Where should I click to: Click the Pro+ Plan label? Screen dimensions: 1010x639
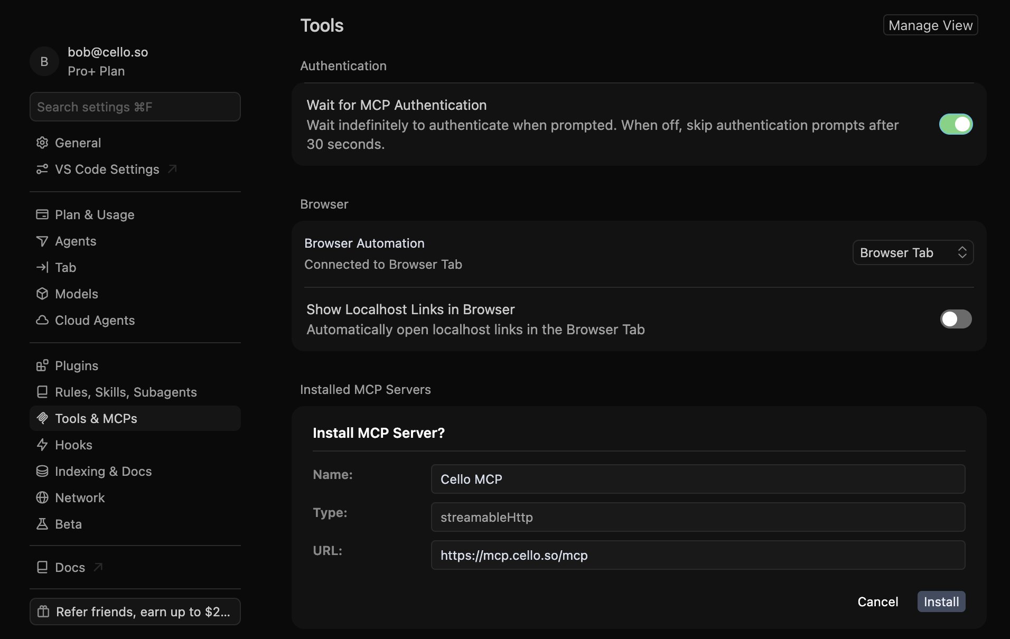(96, 71)
